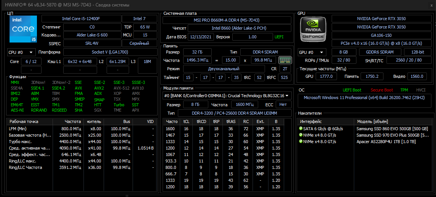The width and height of the screenshot is (436, 197).
Task: Click the Intel Core i5-12400F name field
Action: click(81, 19)
